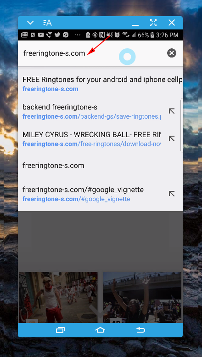Image resolution: width=202 pixels, height=357 pixels.
Task: Open the chevron dropdown in title bar
Action: tap(30, 23)
